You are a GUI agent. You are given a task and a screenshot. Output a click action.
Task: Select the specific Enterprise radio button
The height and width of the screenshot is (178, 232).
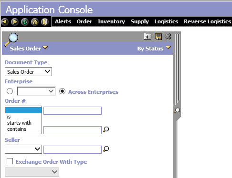[10, 91]
